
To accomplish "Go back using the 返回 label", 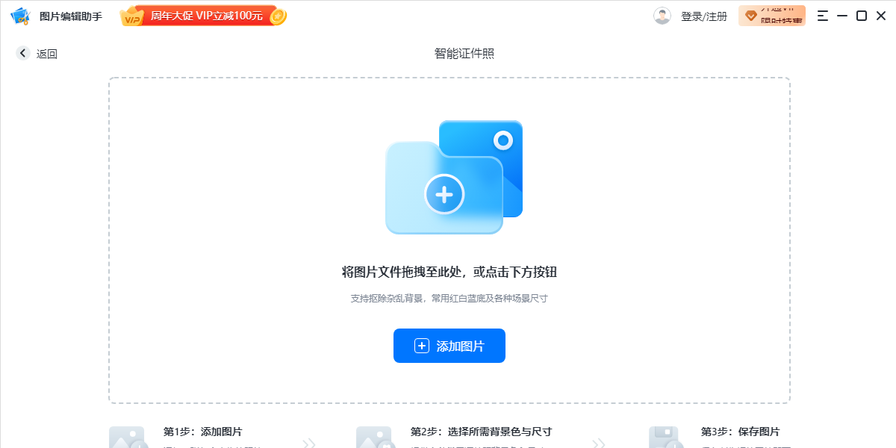I will point(47,54).
